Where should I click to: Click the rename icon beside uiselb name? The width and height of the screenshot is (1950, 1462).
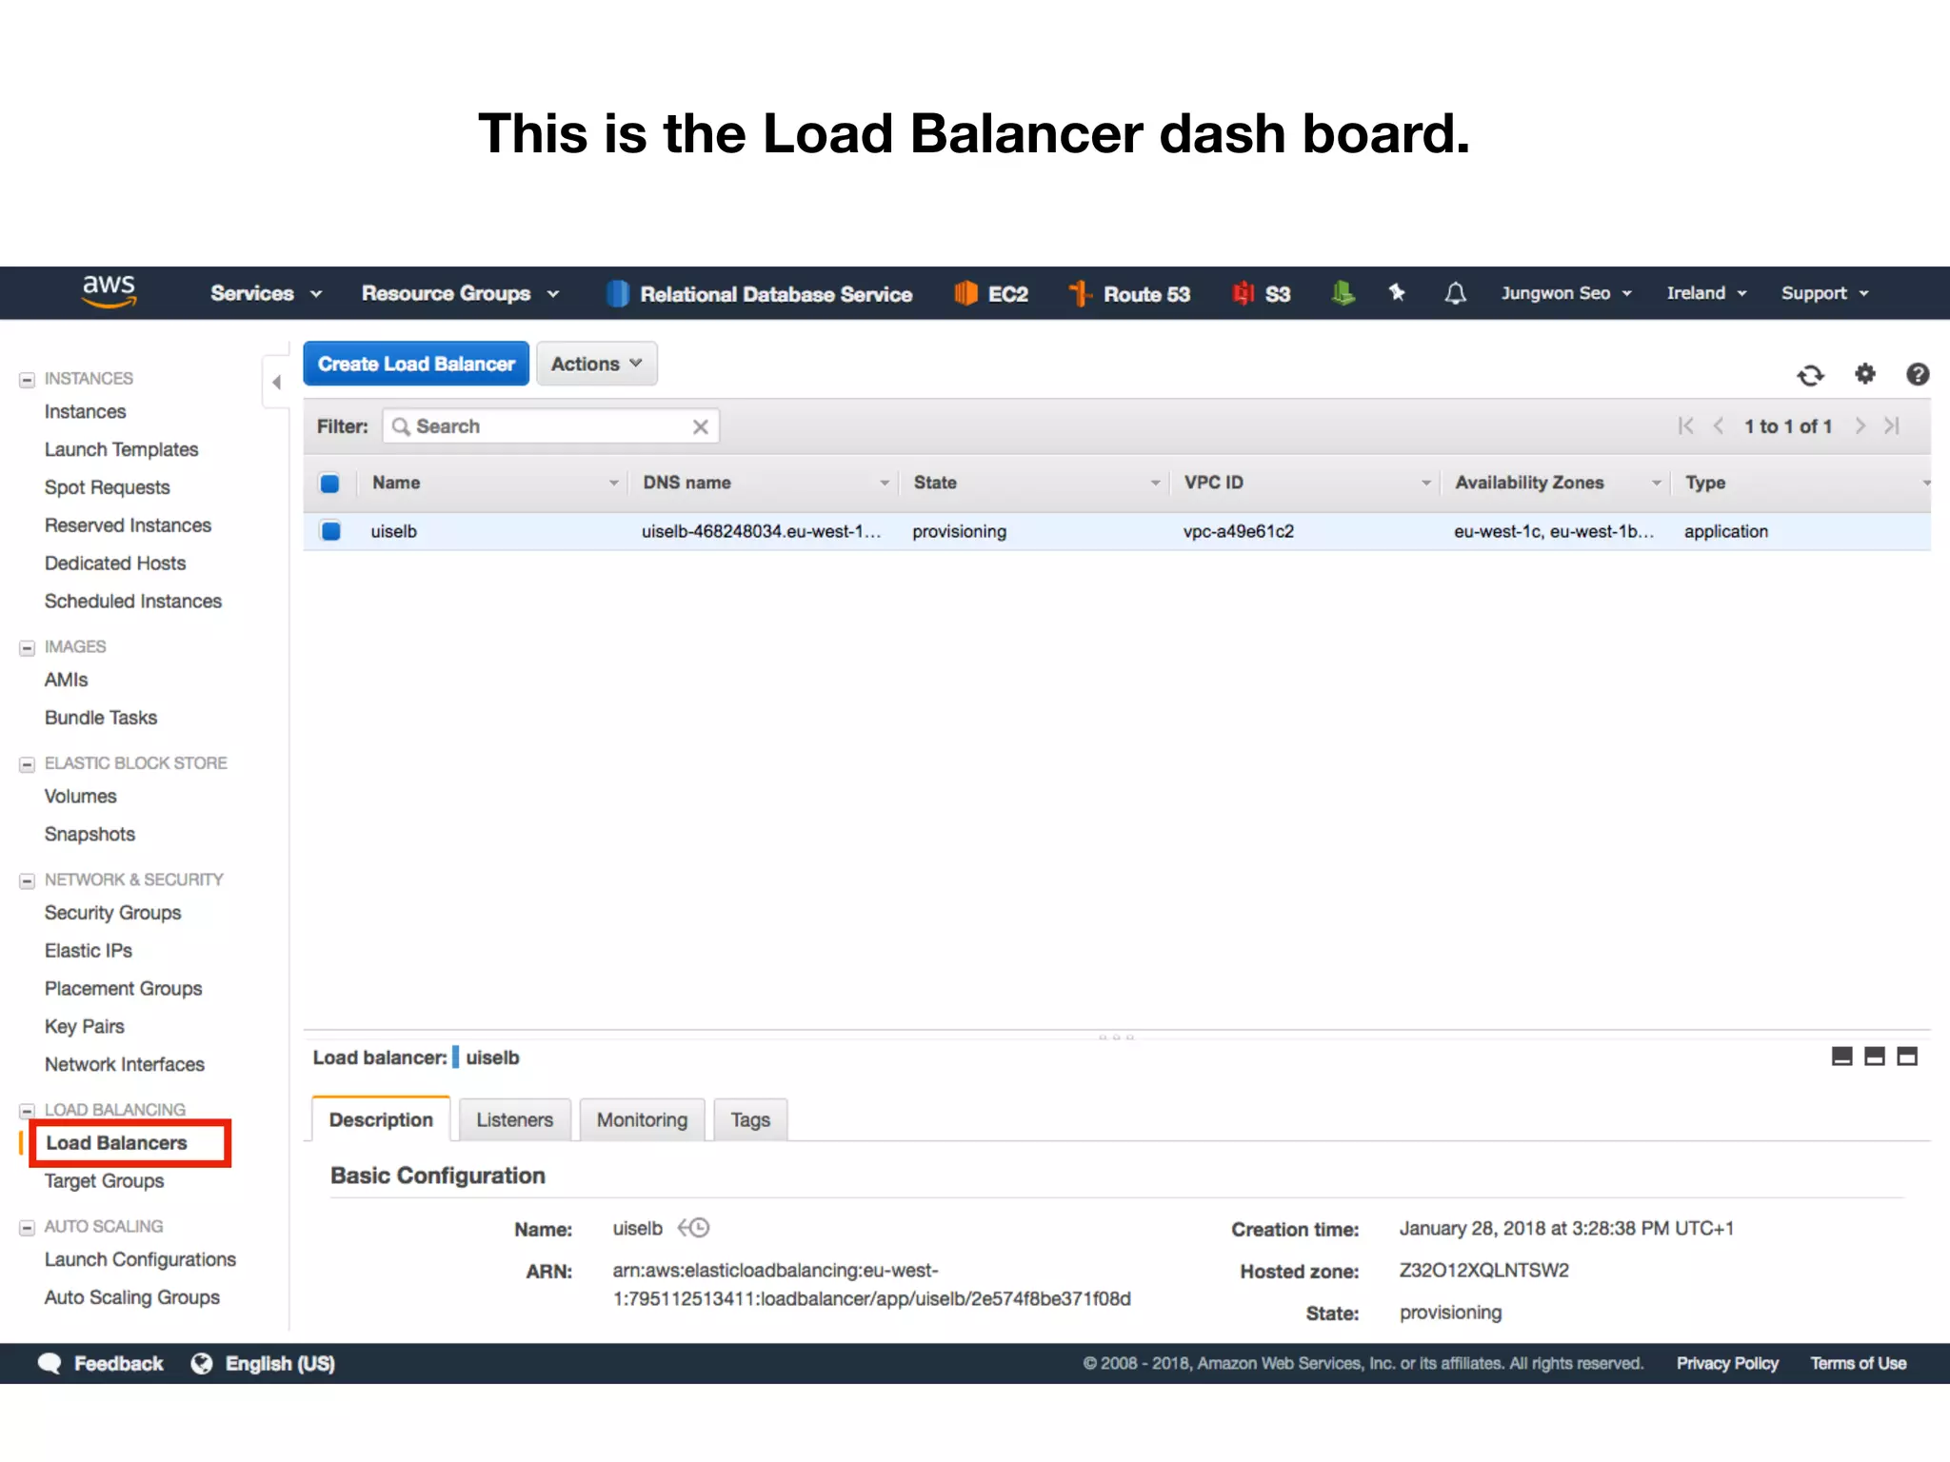pyautogui.click(x=694, y=1228)
